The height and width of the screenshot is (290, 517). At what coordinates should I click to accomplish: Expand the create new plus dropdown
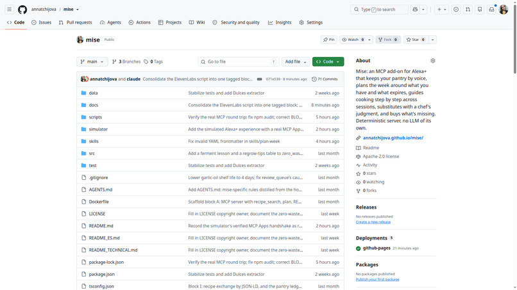click(x=441, y=10)
